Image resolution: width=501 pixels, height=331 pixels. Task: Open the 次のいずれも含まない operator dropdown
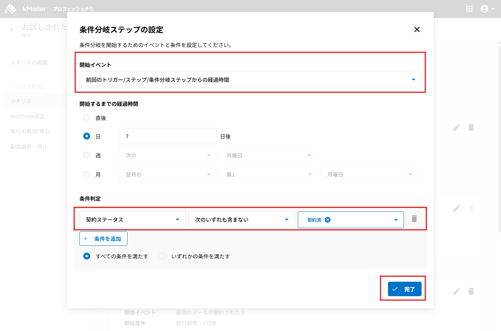pyautogui.click(x=241, y=220)
